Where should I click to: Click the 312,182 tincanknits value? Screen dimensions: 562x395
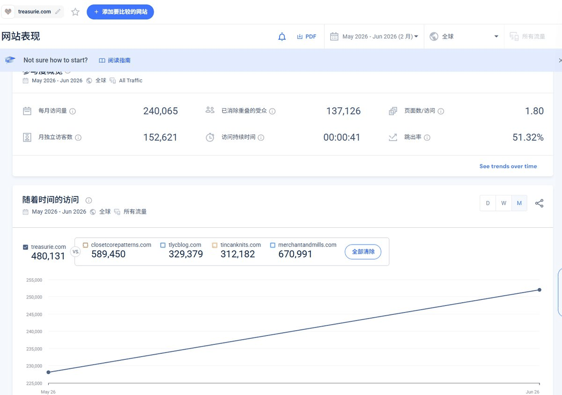238,254
